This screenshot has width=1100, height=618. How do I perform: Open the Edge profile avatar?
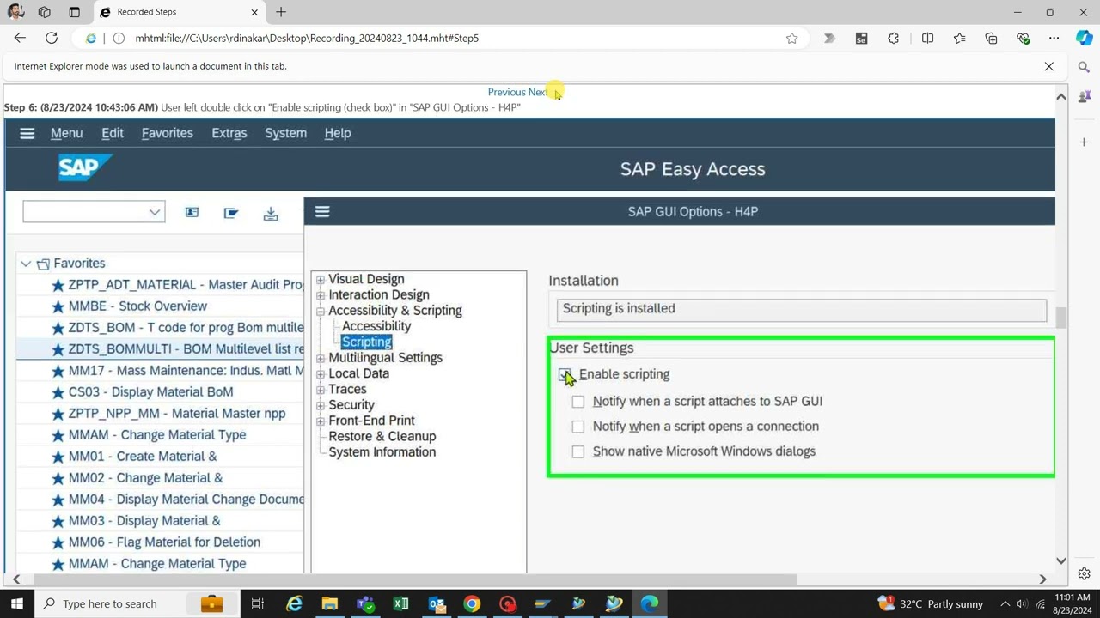click(15, 12)
